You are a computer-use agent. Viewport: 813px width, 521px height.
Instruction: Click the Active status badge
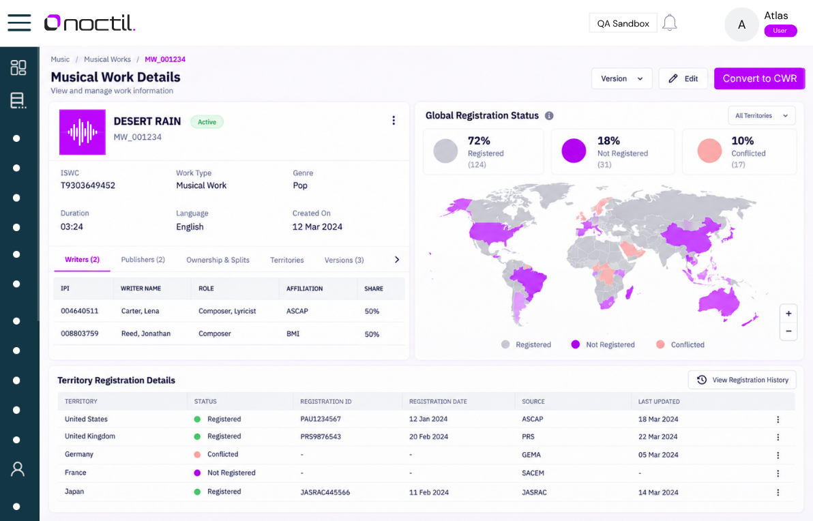coord(207,122)
